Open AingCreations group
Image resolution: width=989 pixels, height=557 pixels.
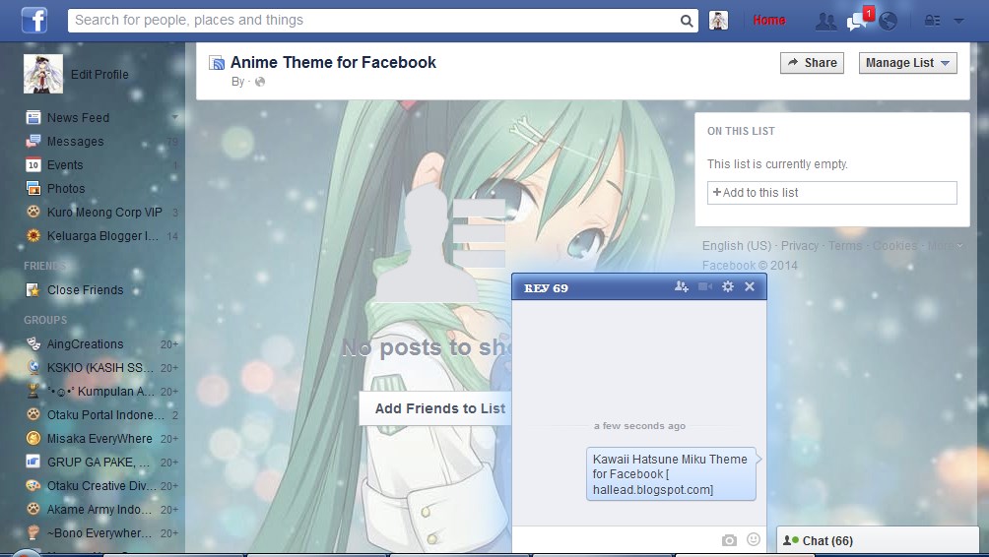[85, 344]
